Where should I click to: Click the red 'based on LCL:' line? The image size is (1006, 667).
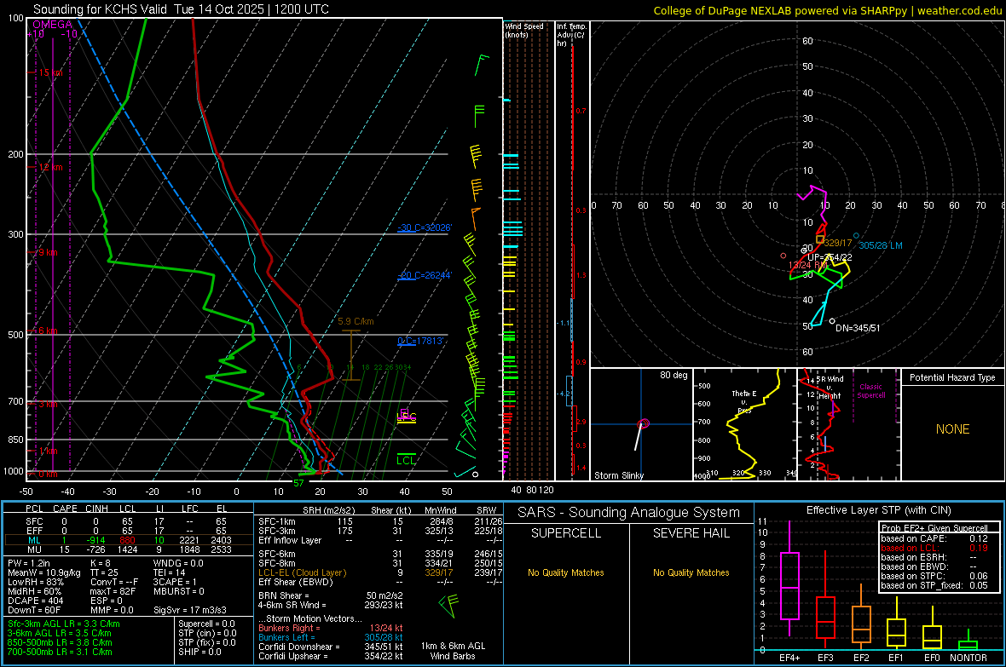[x=934, y=548]
